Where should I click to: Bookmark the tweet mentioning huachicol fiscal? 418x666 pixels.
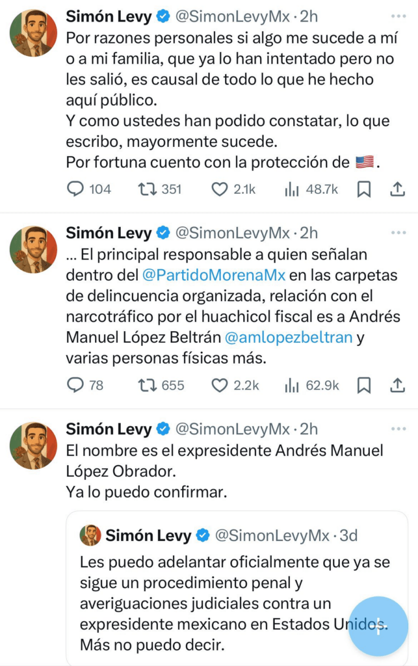(x=364, y=386)
